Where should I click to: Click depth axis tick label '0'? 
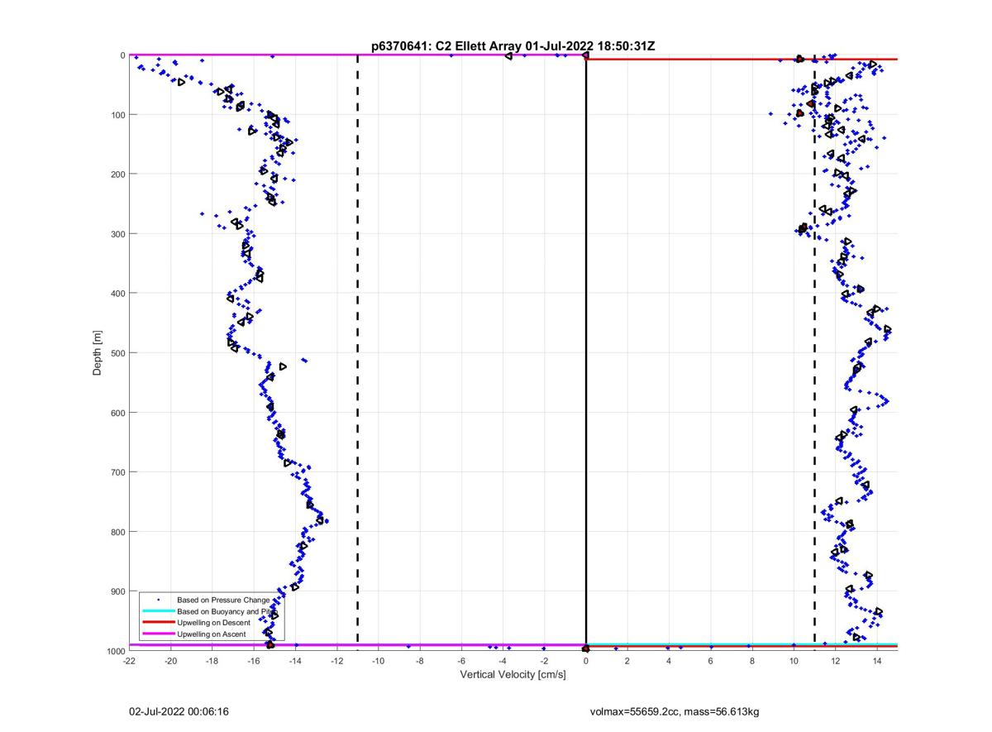[x=122, y=55]
